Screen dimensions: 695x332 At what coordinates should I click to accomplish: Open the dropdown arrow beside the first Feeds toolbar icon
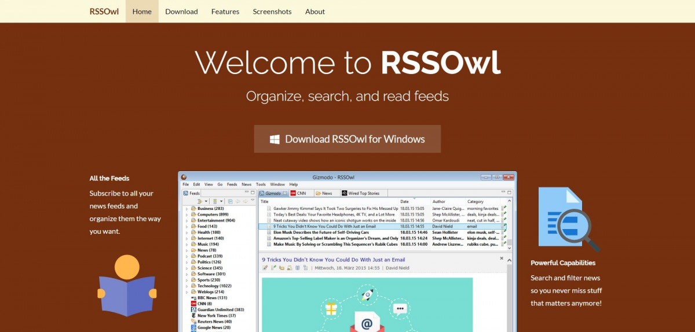click(x=206, y=201)
